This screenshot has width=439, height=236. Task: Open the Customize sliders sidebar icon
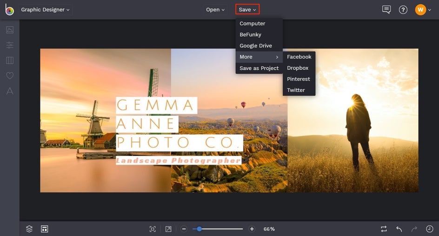(10, 45)
